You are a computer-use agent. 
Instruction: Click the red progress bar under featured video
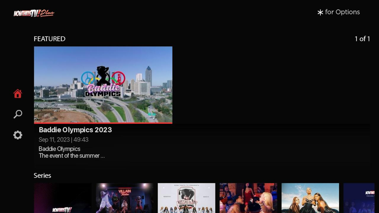(103, 123)
